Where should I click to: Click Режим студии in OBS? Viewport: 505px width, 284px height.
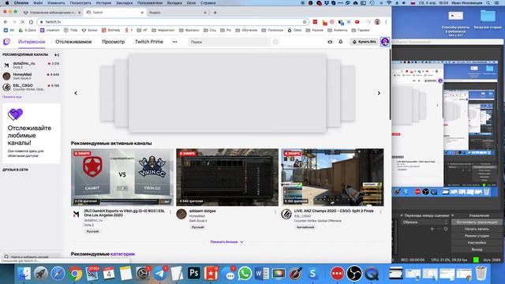click(x=477, y=236)
